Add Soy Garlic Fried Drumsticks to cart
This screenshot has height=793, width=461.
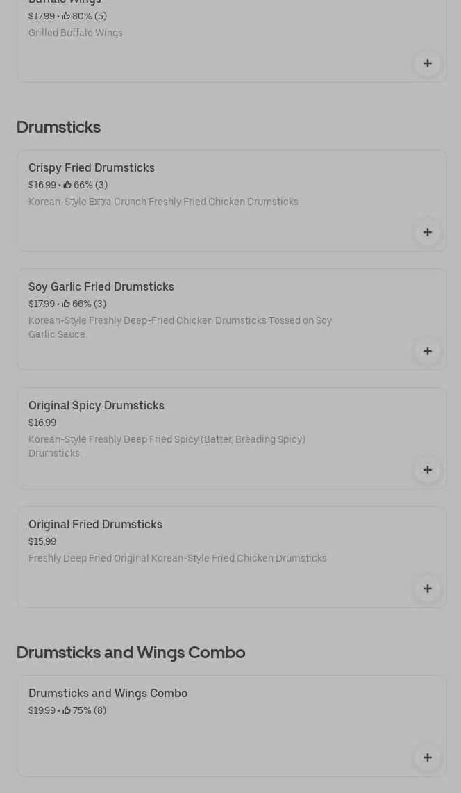(427, 351)
